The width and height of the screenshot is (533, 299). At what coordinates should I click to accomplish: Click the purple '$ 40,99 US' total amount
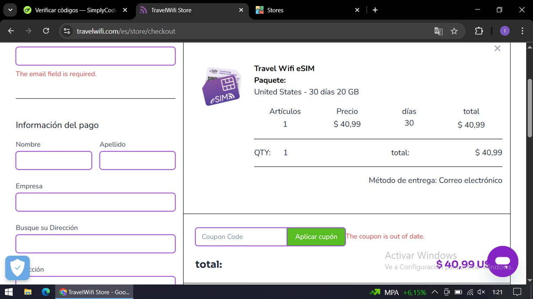(462, 264)
